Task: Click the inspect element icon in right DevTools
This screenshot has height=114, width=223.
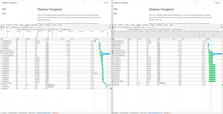Action: pos(113,25)
